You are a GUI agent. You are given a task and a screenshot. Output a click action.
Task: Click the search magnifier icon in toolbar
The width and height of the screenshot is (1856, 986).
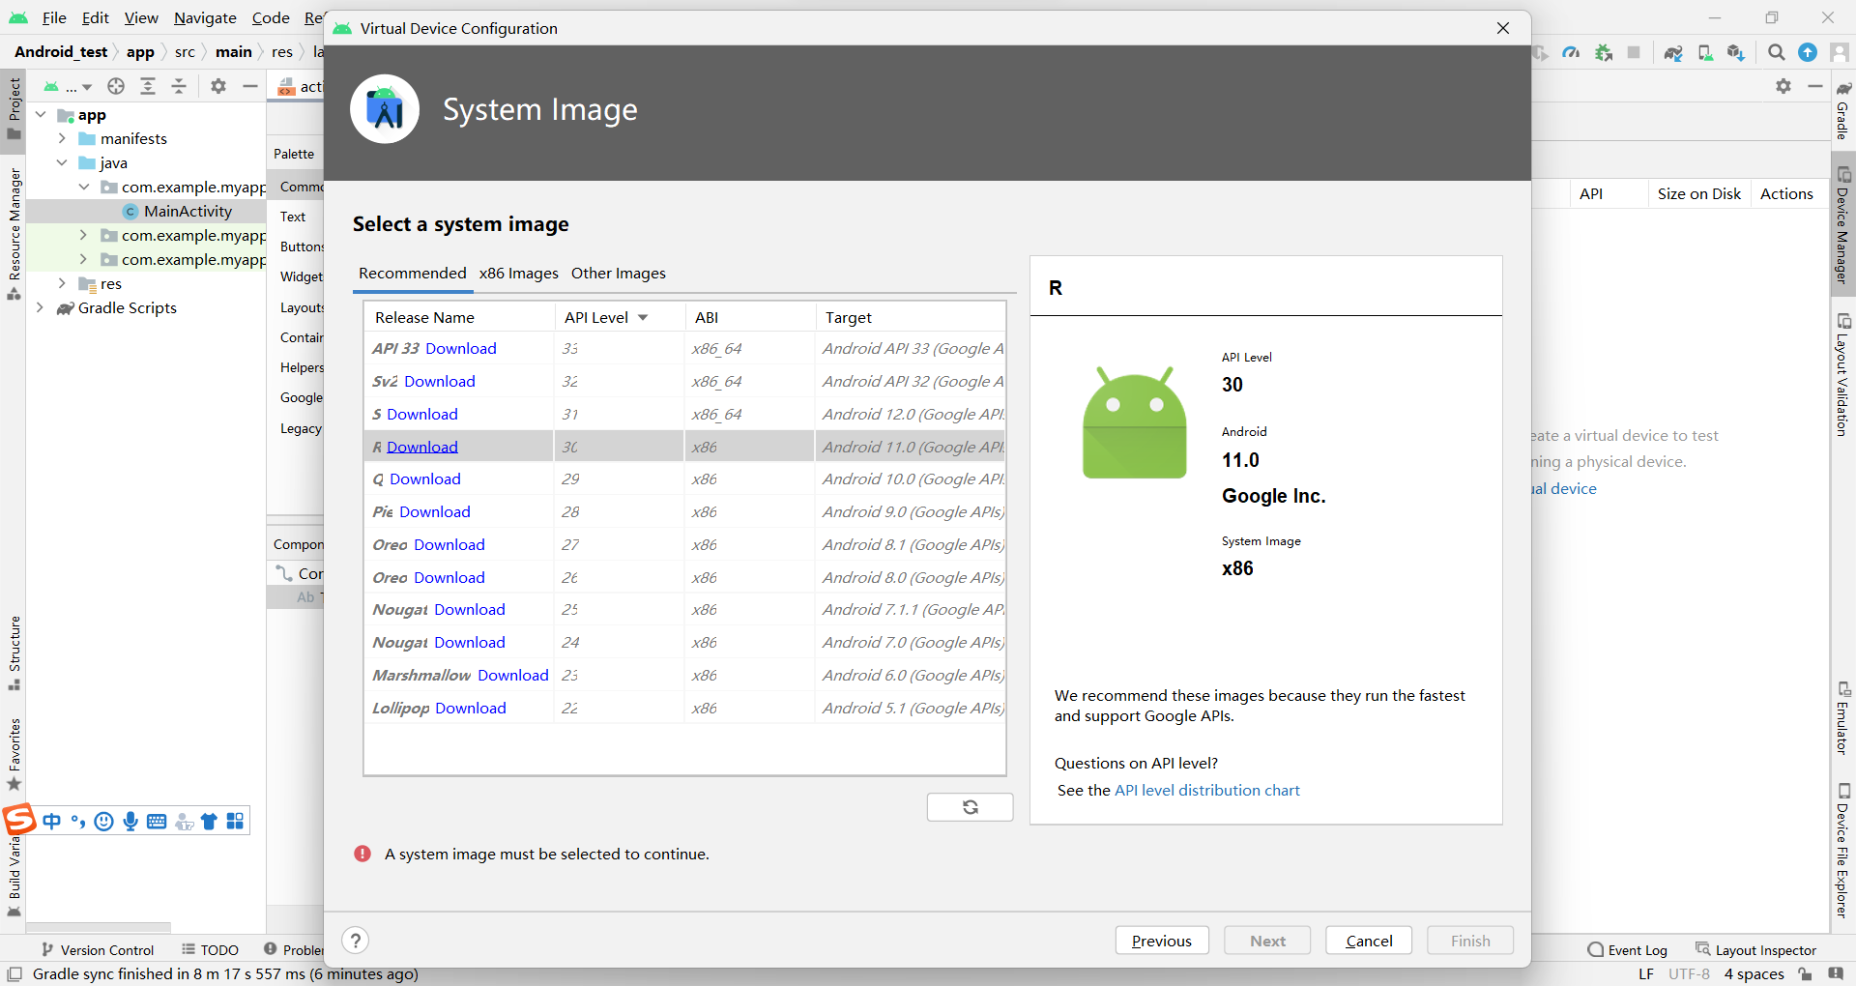coord(1777,52)
